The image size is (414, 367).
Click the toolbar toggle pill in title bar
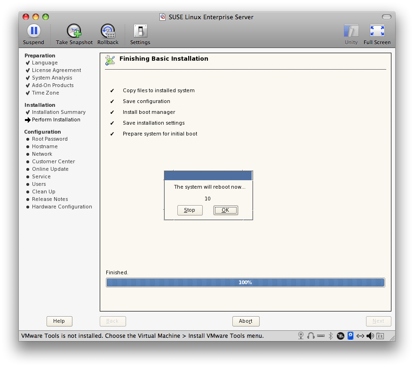[x=386, y=17]
